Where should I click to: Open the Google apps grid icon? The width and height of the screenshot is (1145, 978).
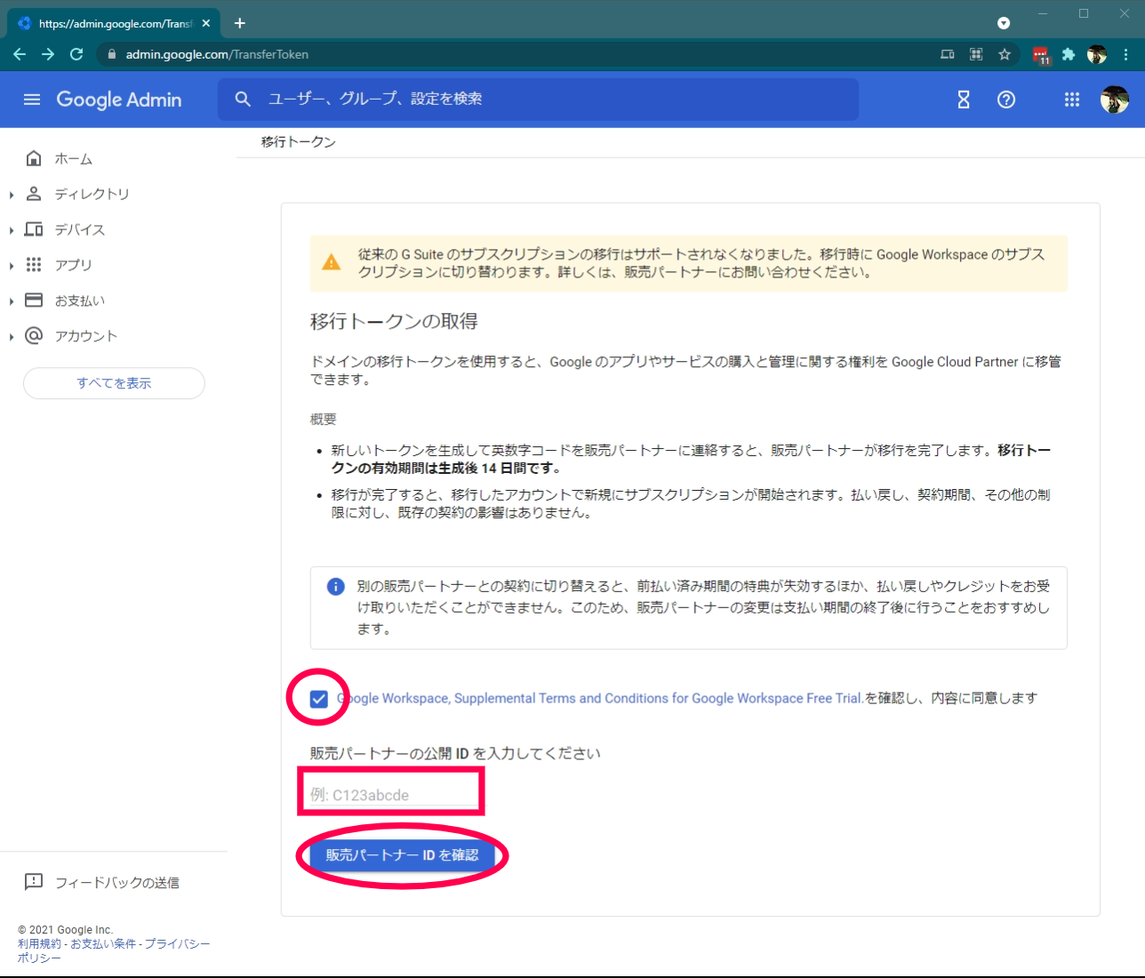tap(1072, 100)
